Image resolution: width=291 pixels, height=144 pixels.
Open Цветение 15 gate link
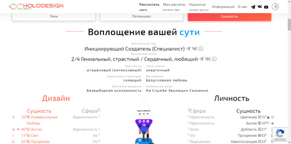[253, 117]
